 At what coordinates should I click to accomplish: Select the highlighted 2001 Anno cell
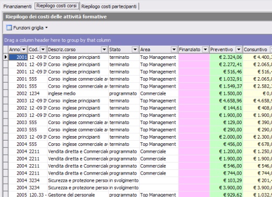click(x=18, y=57)
